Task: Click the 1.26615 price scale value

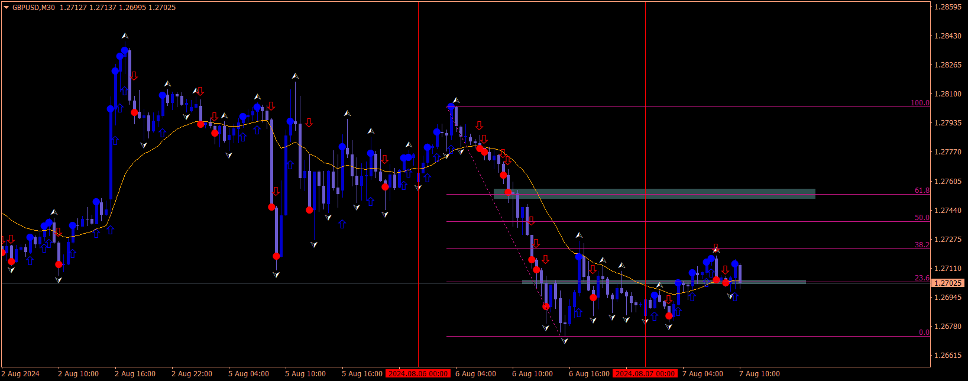Action: coord(948,356)
